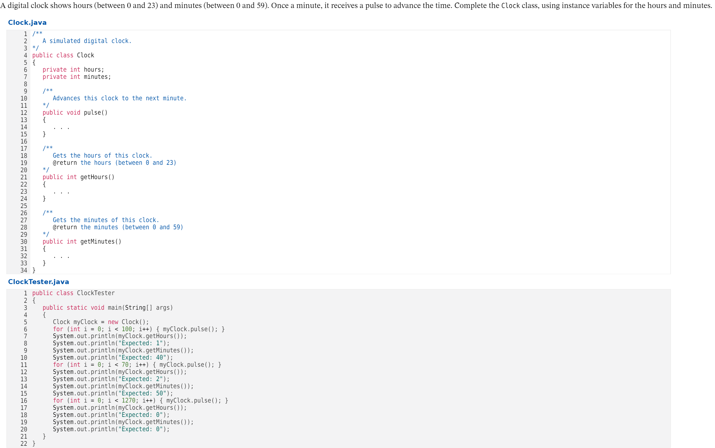This screenshot has width=715, height=448.
Task: Click the for loop with 'i < 70'
Action: [x=137, y=365]
